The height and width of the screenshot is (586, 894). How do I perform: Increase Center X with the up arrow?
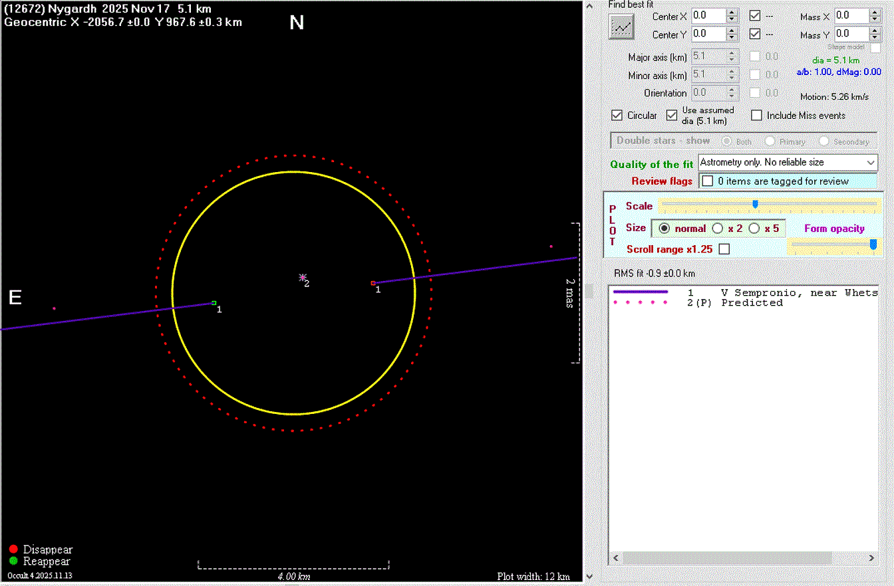click(732, 12)
